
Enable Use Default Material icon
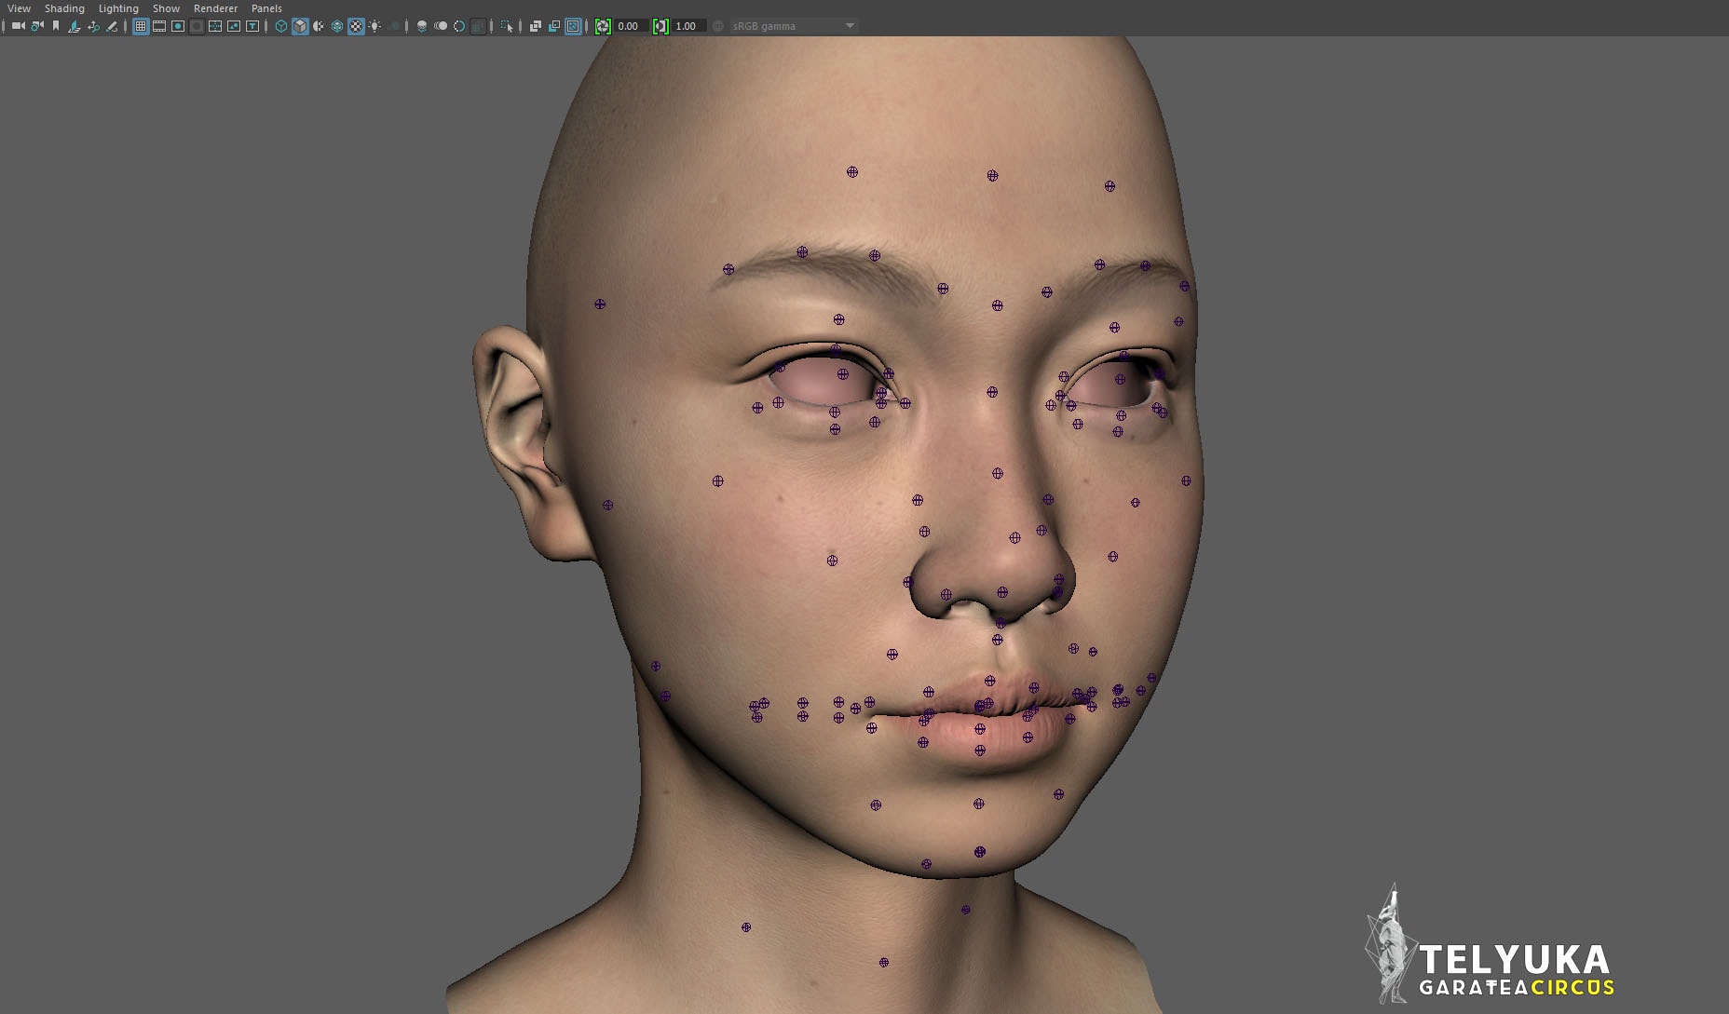(x=319, y=26)
